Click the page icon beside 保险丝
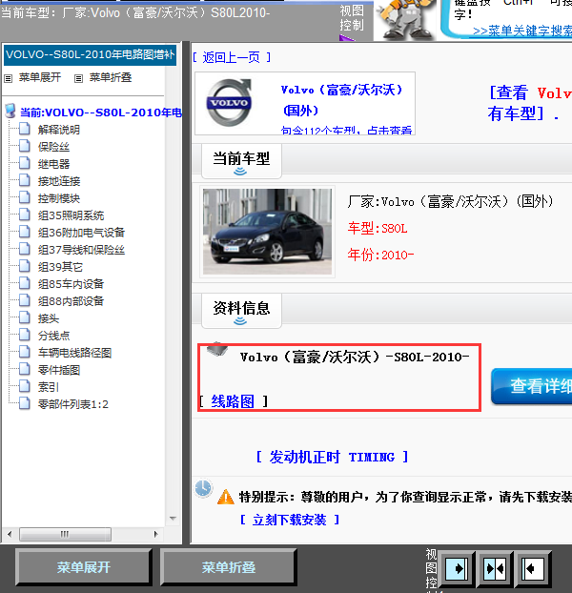Image resolution: width=572 pixels, height=593 pixels. coord(25,146)
